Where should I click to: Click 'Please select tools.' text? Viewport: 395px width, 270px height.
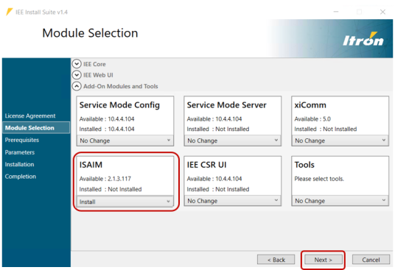319,179
